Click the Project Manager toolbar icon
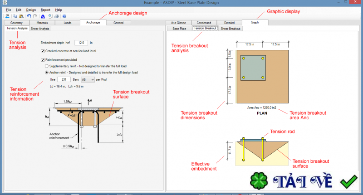Image resolution: width=363 pixels, height=195 pixels. pos(8,16)
